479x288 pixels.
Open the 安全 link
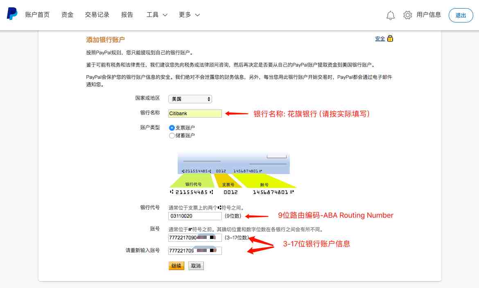point(380,39)
